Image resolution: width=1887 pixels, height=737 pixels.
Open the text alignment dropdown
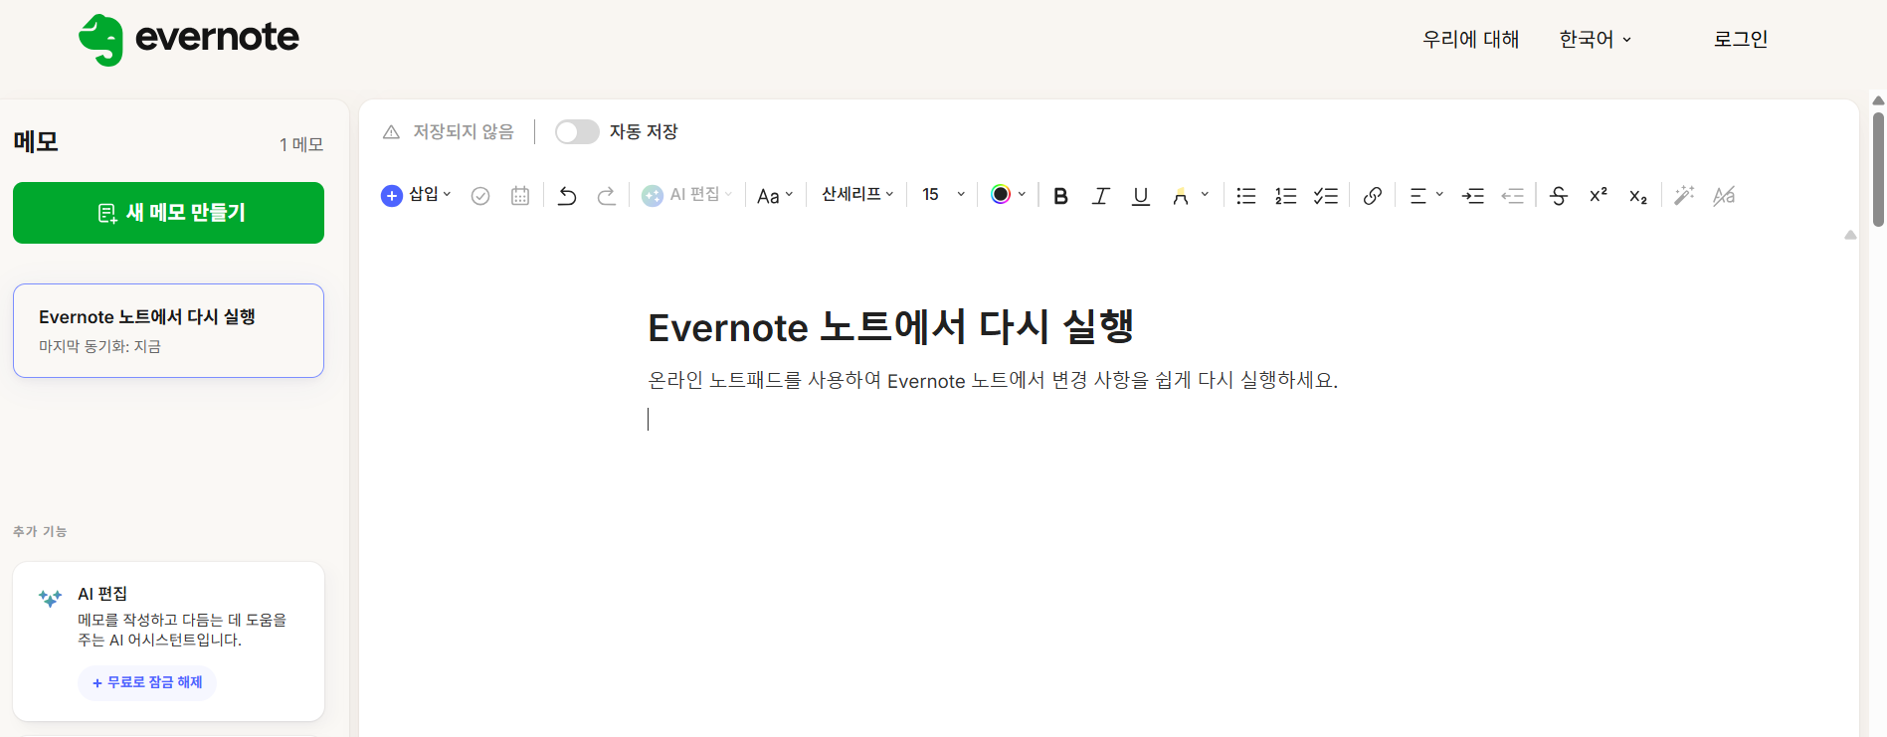(x=1426, y=196)
